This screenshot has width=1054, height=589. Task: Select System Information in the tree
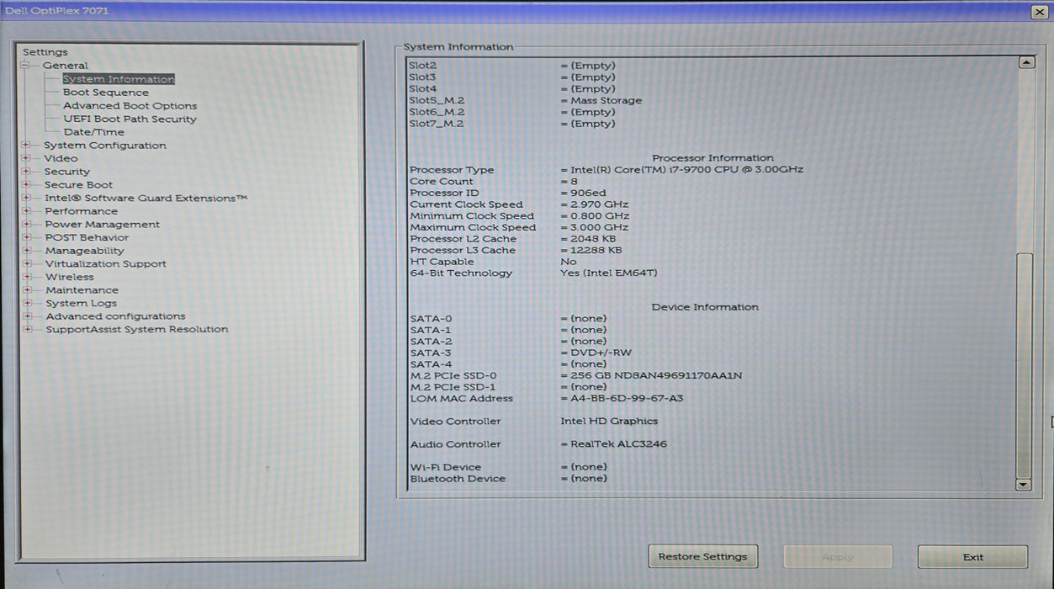click(x=119, y=79)
